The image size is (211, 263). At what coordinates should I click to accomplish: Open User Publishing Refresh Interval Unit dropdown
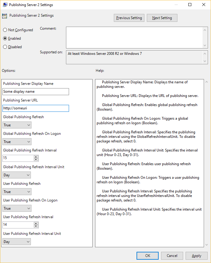17,242
